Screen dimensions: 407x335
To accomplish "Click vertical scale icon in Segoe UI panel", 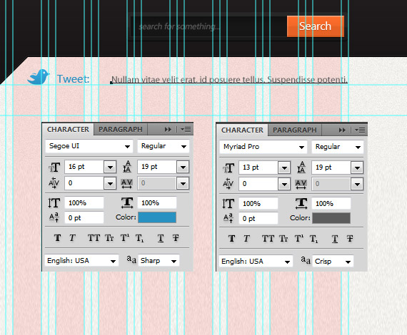I will (54, 203).
